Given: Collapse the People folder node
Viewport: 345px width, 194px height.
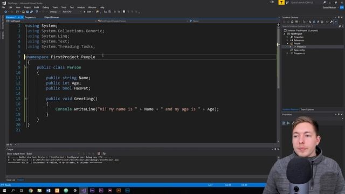Looking at the screenshot, I should 287,44.
